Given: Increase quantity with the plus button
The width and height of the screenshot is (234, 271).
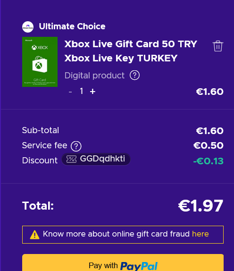Looking at the screenshot, I should pyautogui.click(x=92, y=92).
